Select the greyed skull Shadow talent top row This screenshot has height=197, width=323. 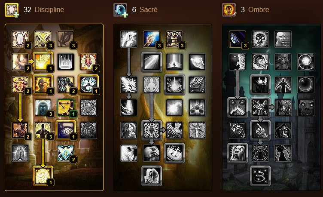click(x=260, y=39)
